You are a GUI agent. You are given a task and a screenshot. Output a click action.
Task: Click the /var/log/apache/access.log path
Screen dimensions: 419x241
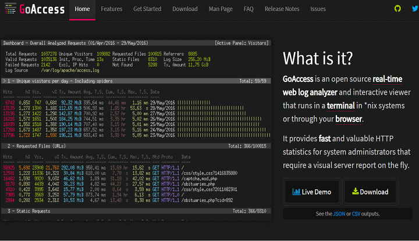click(70, 70)
